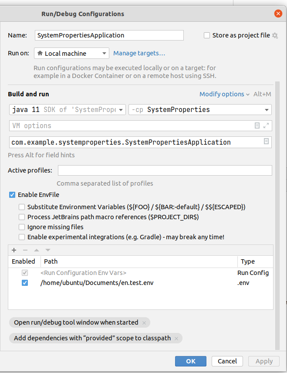Enable Ignore missing files option
The image size is (287, 373).
point(22,227)
